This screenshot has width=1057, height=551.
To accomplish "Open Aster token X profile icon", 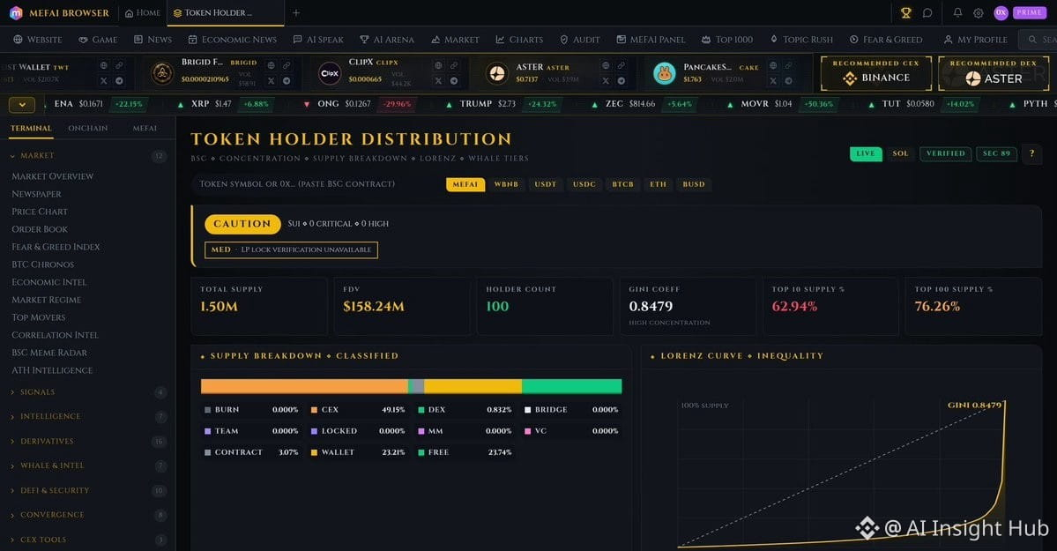I will pos(606,81).
